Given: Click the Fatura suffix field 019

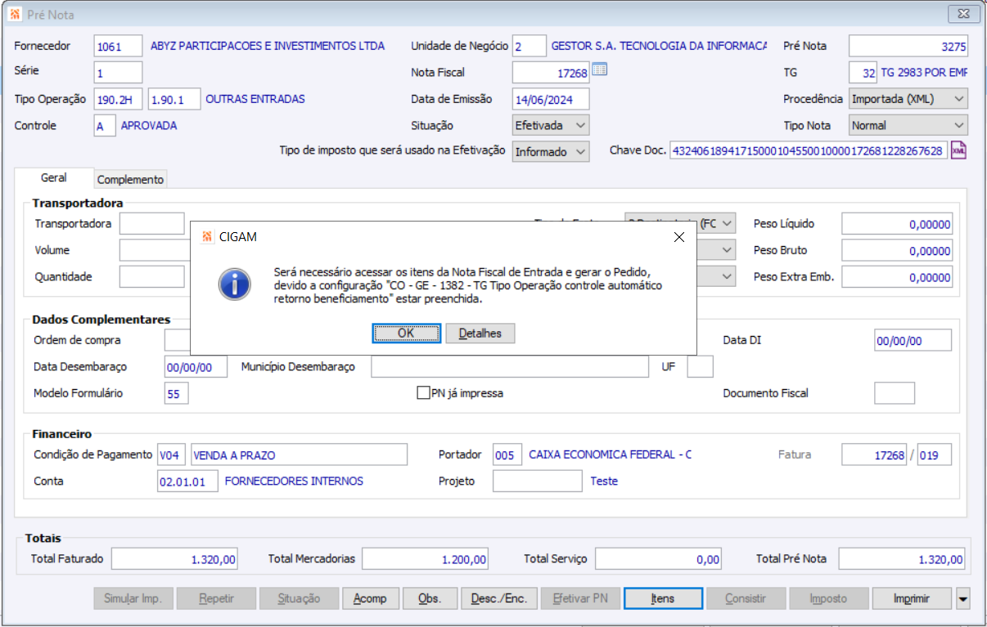Looking at the screenshot, I should click(935, 455).
